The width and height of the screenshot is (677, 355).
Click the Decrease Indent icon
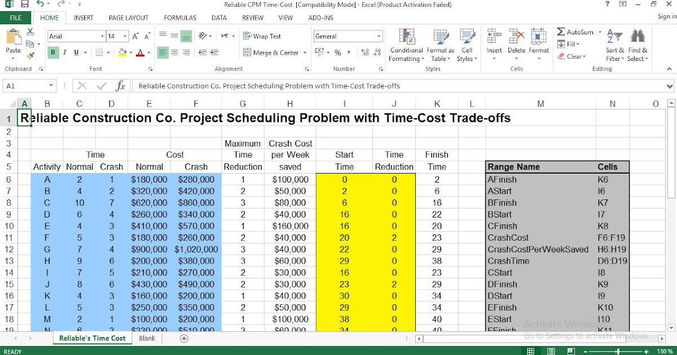click(201, 52)
